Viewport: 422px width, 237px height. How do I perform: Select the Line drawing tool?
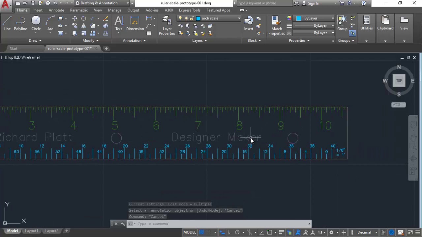pyautogui.click(x=7, y=24)
